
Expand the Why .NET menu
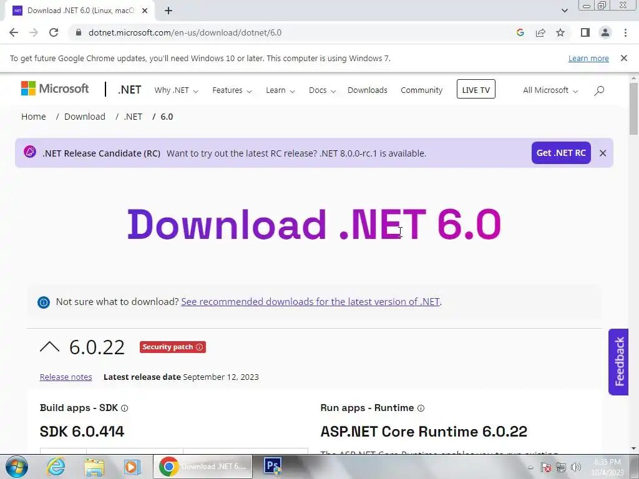click(x=176, y=90)
